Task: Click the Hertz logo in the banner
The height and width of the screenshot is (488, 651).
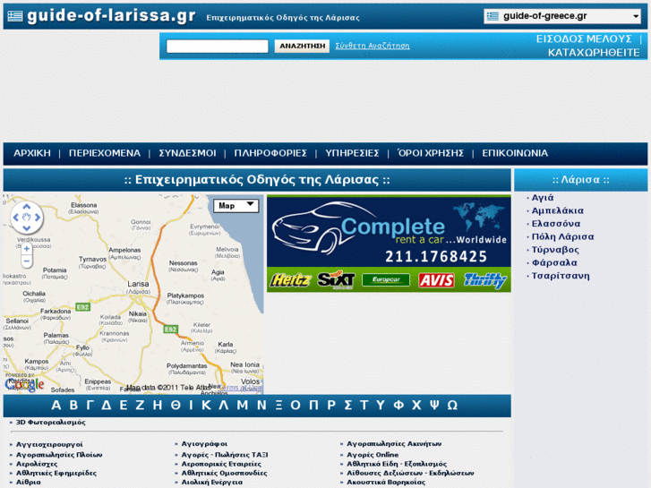Action: [x=290, y=280]
